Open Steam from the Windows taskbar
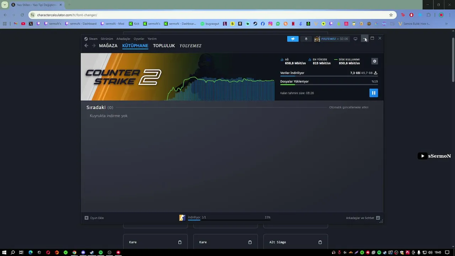The image size is (455, 256). pos(92,252)
